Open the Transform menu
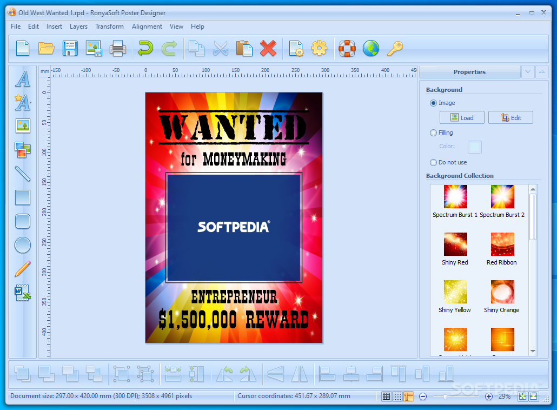Image resolution: width=557 pixels, height=410 pixels. click(109, 26)
